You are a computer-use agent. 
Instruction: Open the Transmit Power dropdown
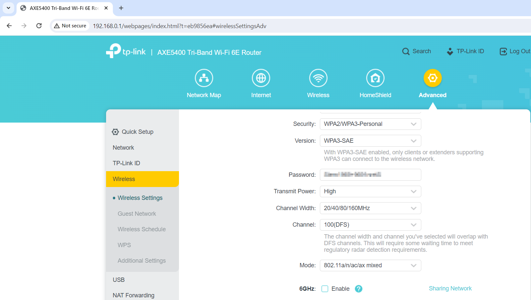click(x=370, y=191)
